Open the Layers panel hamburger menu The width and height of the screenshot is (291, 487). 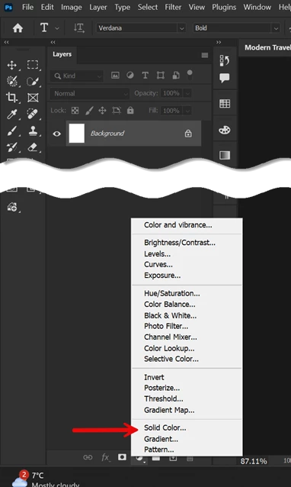204,55
